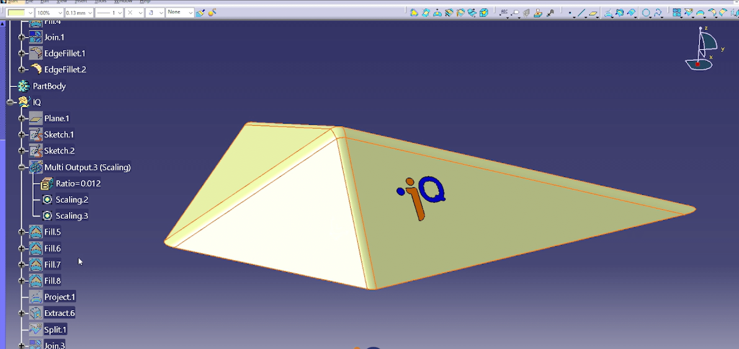Select the Circle creation tool
Image resolution: width=739 pixels, height=349 pixels.
tap(646, 13)
